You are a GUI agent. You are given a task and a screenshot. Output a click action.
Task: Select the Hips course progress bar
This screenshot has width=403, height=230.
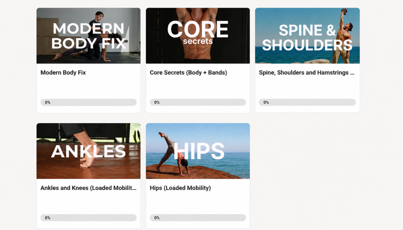click(198, 218)
